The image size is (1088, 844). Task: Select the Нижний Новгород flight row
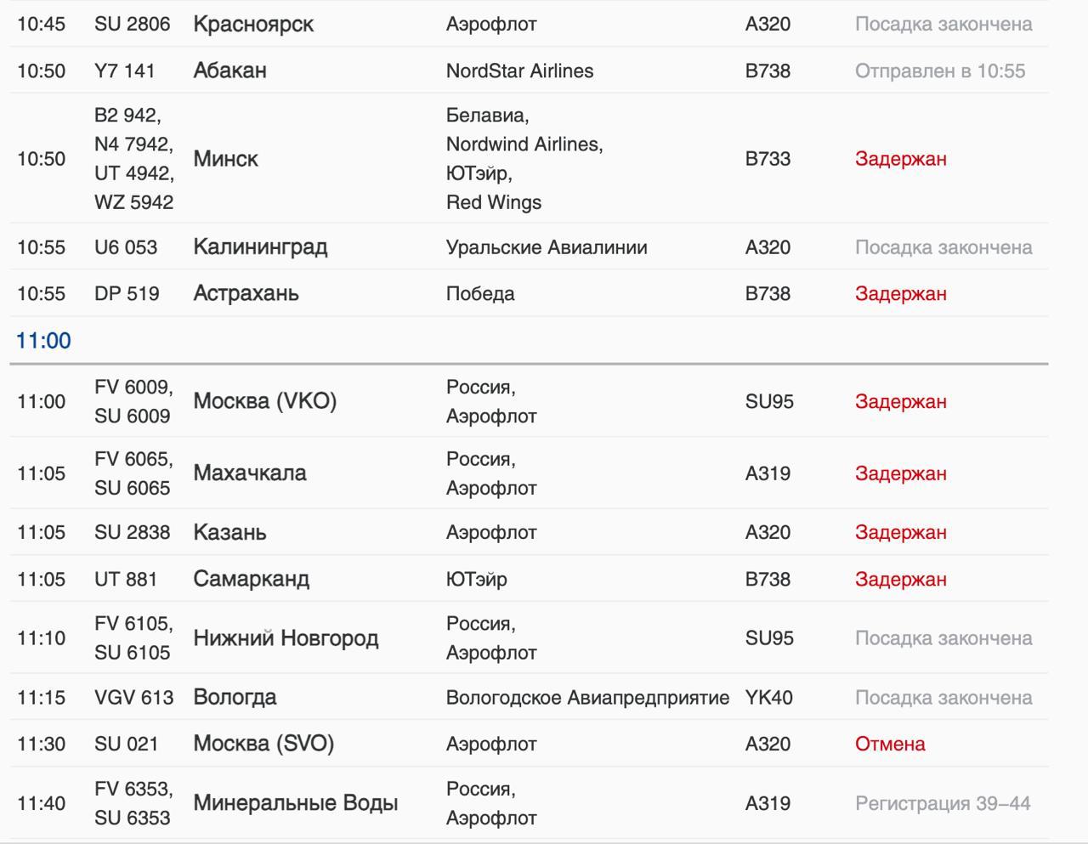click(x=529, y=638)
